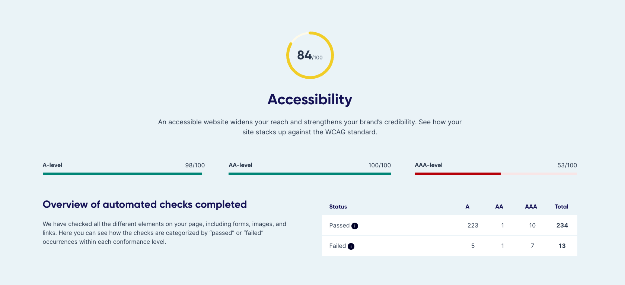Click the 84/100 circular score gauge
625x285 pixels.
310,55
